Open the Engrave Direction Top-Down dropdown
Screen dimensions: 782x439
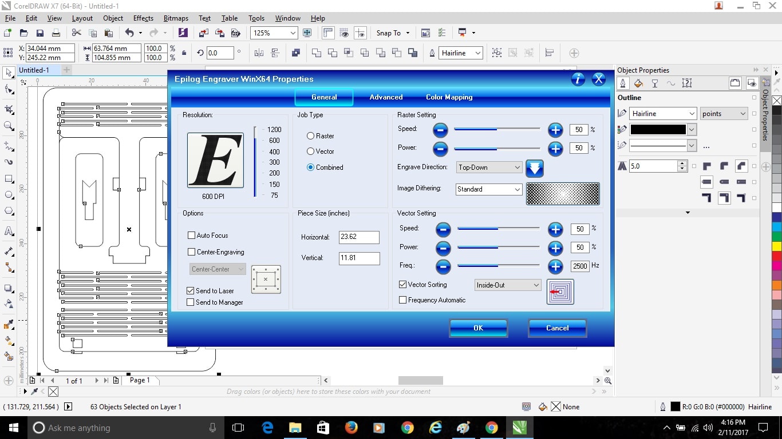[489, 167]
